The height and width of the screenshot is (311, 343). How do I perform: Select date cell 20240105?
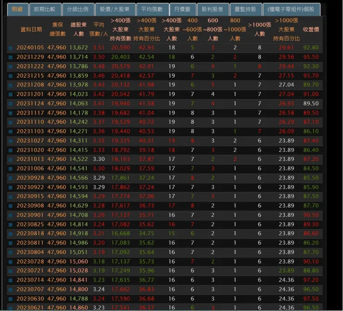tap(30, 48)
